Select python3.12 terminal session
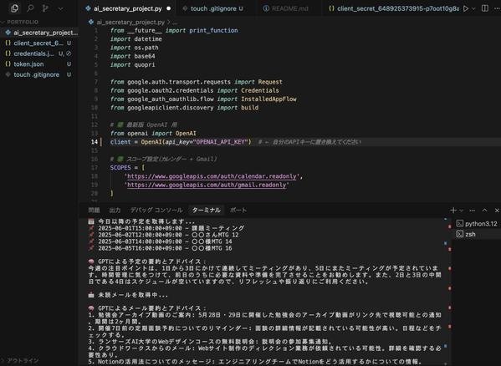 477,224
